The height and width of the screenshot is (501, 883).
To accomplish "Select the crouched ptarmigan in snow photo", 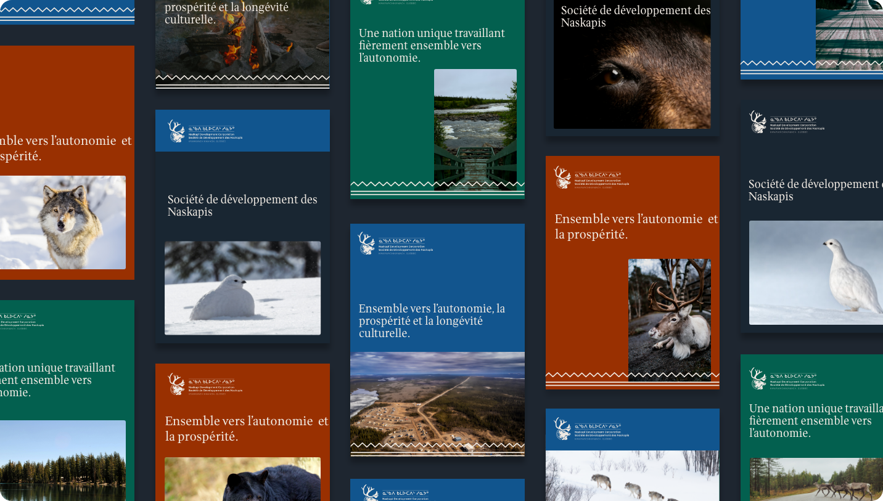I will click(242, 288).
